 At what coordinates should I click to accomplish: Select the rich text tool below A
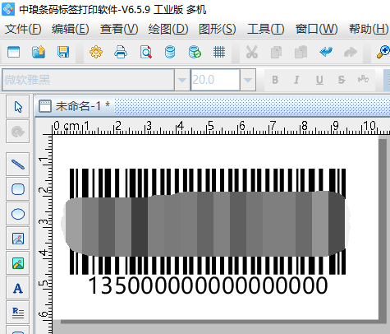coord(18,313)
